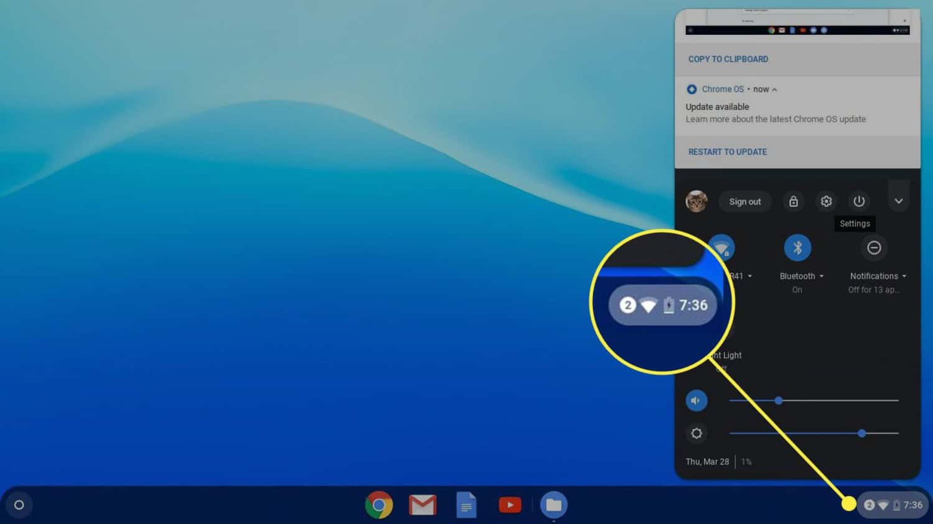
Task: Mute audio with the speaker icon
Action: coord(697,401)
